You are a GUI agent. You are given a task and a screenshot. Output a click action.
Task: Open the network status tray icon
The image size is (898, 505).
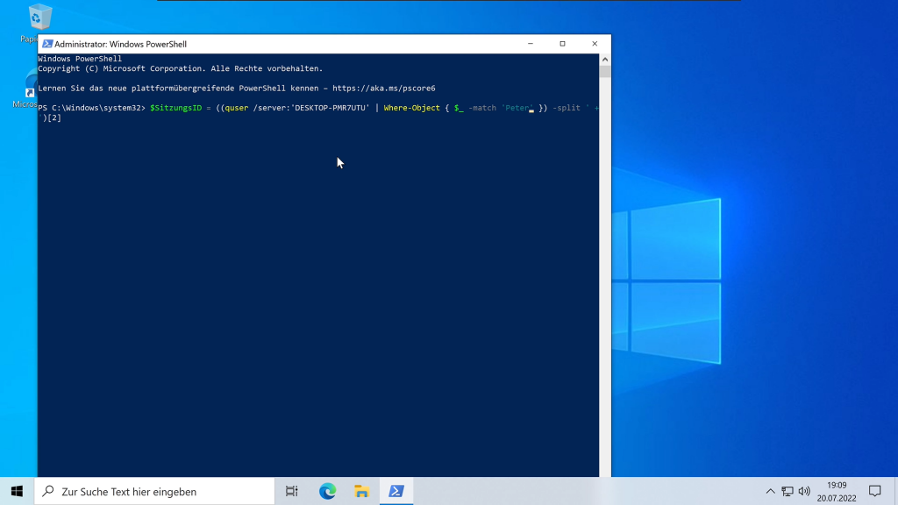coord(788,491)
